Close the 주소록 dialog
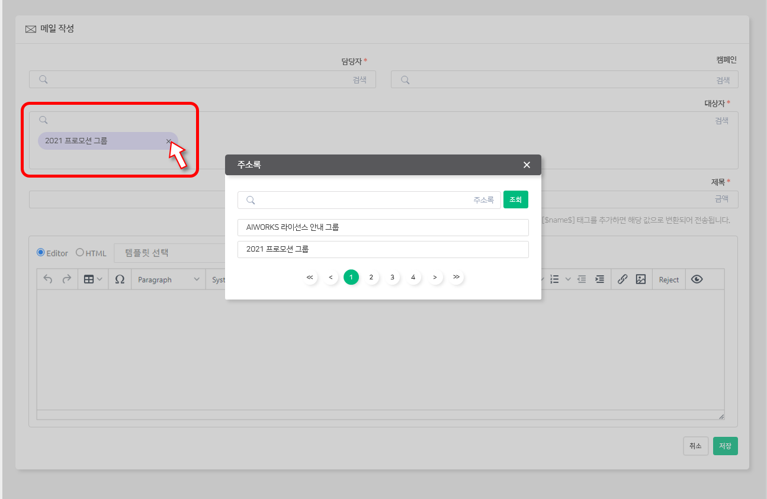 click(x=527, y=165)
